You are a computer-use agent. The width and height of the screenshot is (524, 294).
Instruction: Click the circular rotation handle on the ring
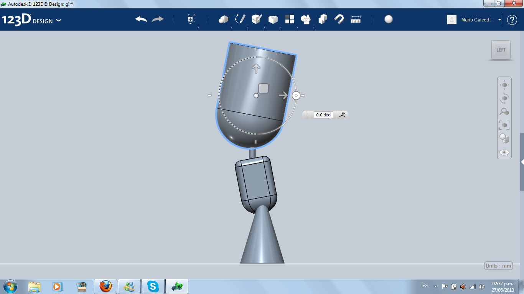click(296, 95)
